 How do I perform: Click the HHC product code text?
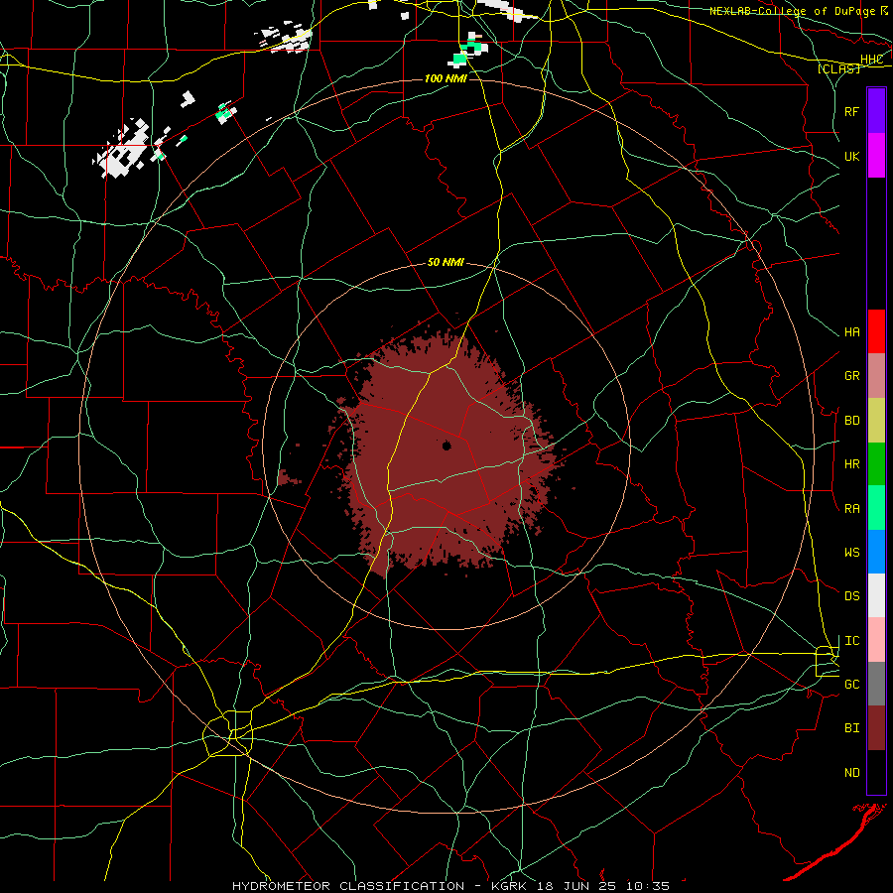point(872,60)
